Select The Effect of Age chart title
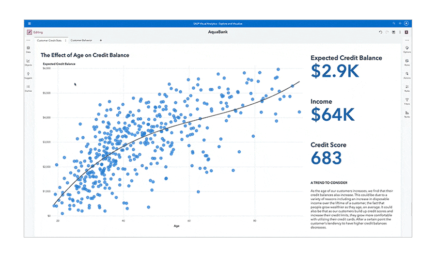 click(85, 55)
